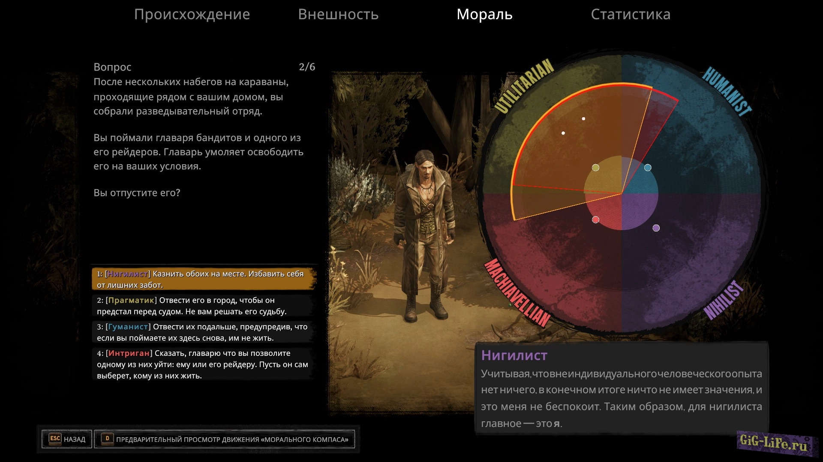This screenshot has width=823, height=462.
Task: Pick answer 2 Прагматик option
Action: [x=204, y=305]
